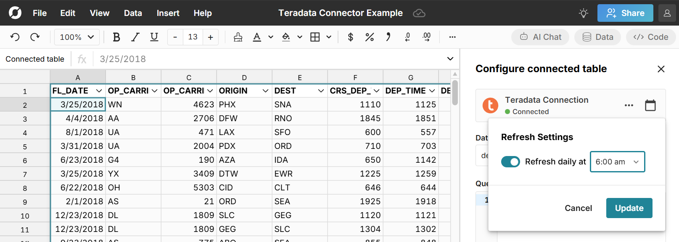Open the Code panel button
679x242 pixels.
click(651, 37)
